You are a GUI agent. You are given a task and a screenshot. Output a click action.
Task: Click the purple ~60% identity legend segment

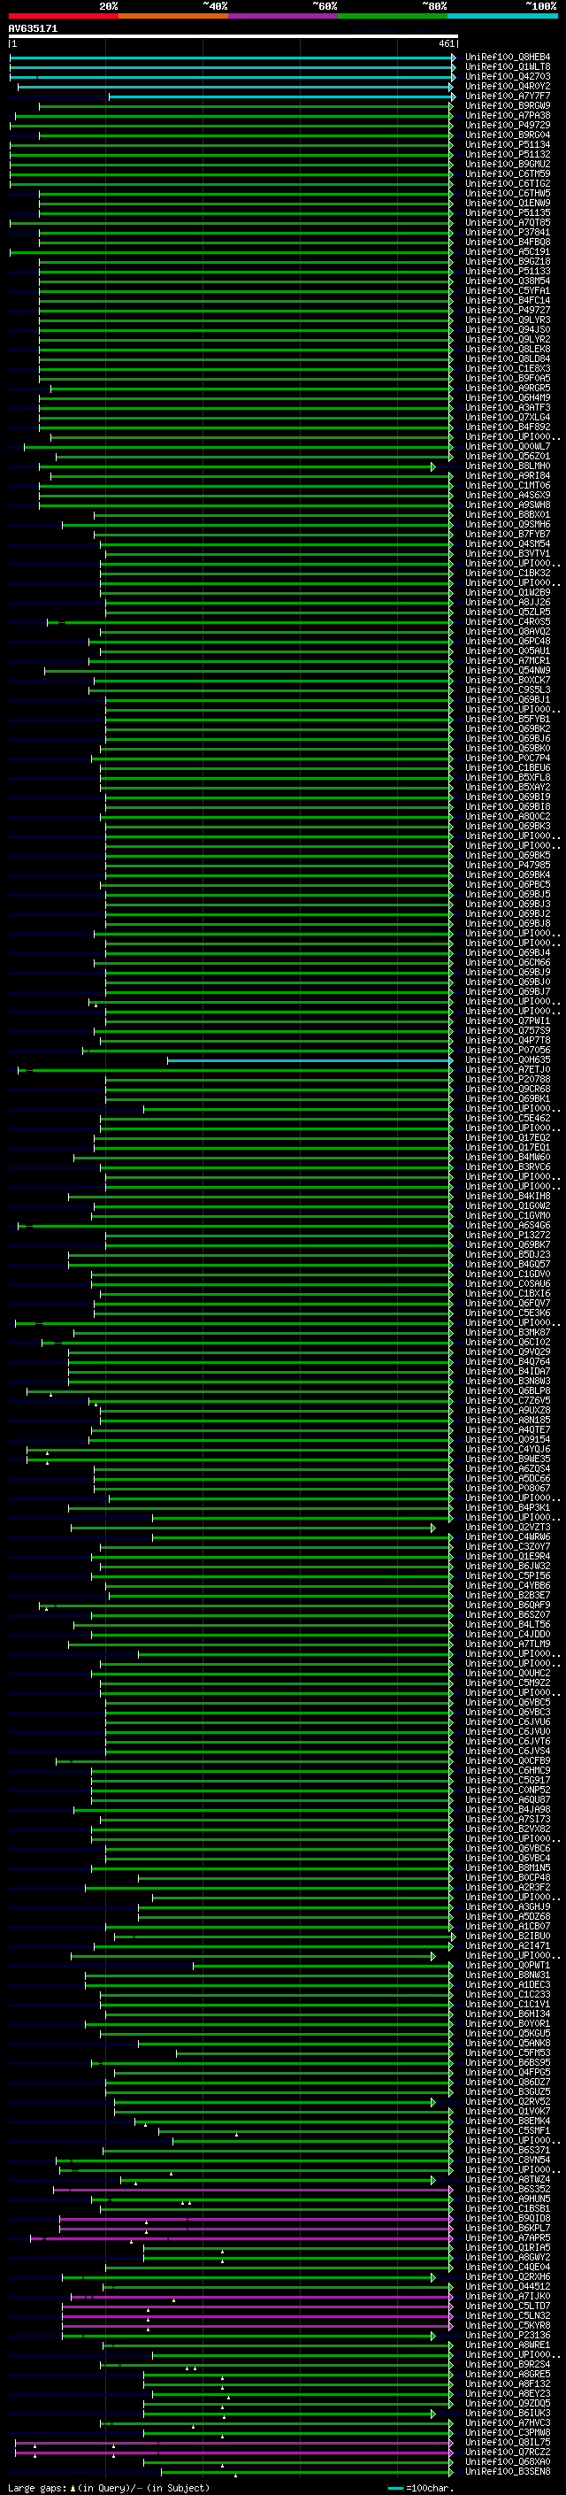pos(282,16)
